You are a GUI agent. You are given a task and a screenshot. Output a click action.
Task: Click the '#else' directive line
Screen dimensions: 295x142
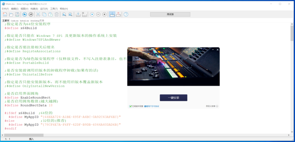point(10,121)
